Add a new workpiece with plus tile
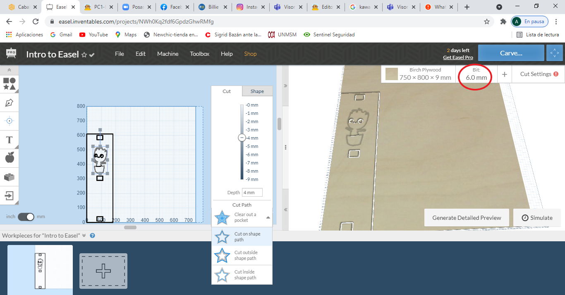Viewport: 565px width, 295px height. pos(103,271)
